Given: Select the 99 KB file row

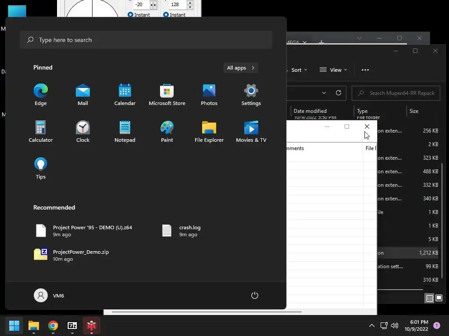Looking at the screenshot, I should [x=408, y=266].
